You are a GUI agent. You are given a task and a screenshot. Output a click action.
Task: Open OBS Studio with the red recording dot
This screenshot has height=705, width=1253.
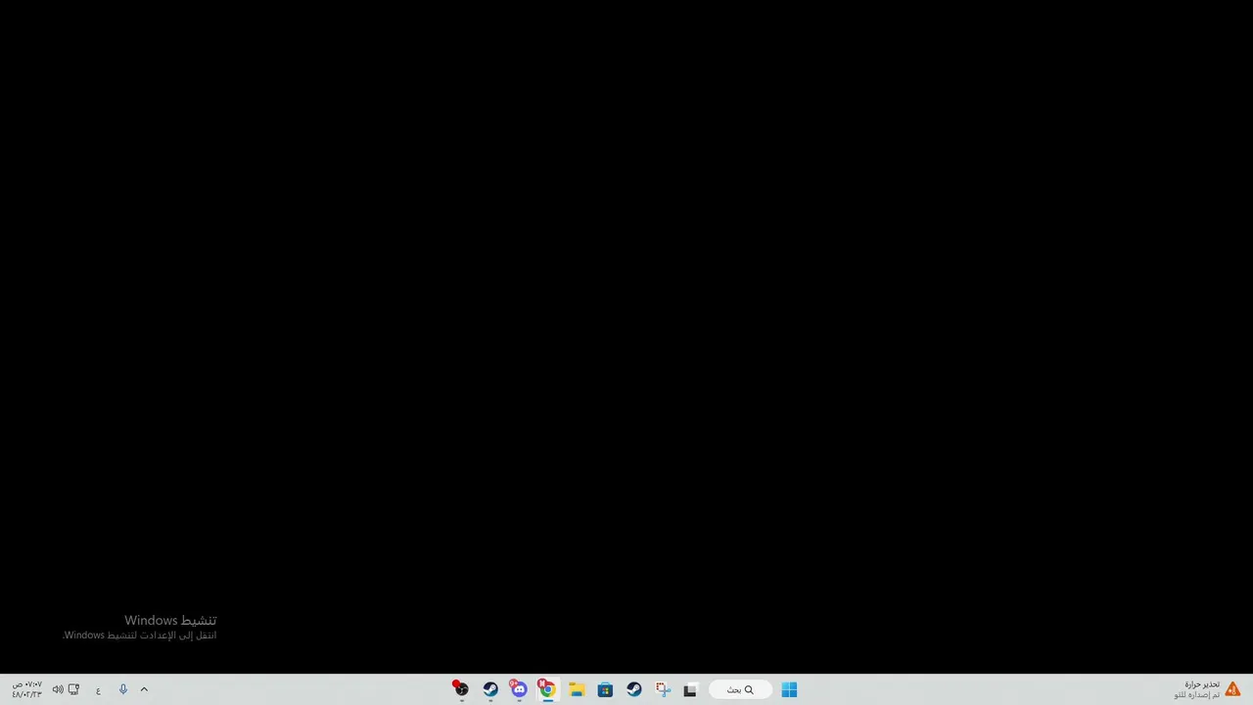tap(461, 689)
